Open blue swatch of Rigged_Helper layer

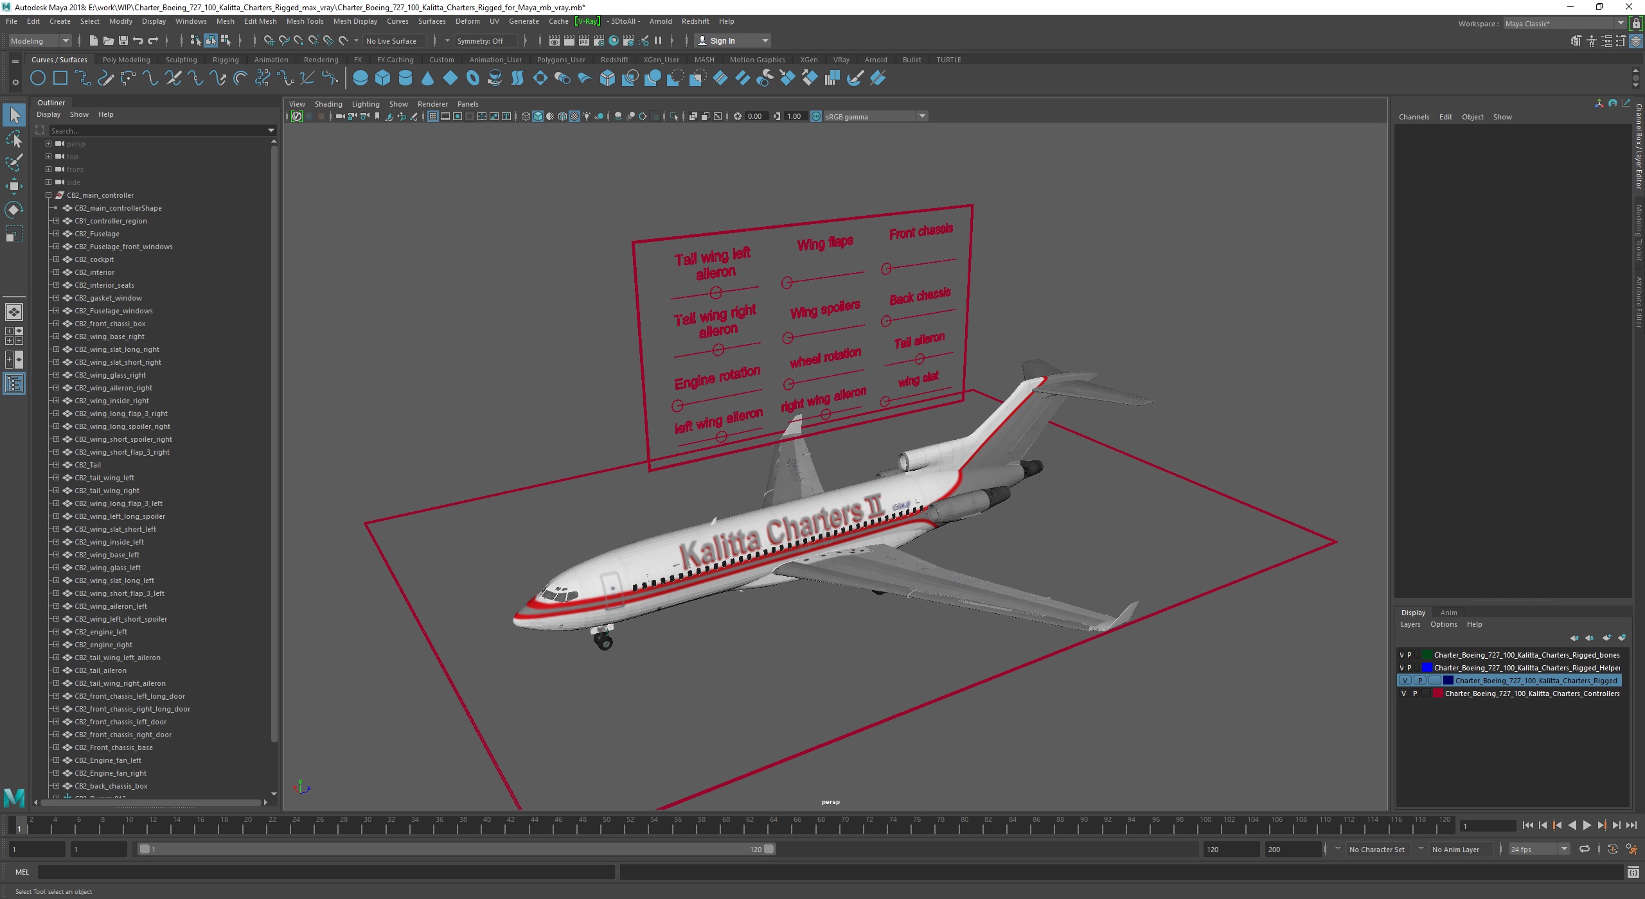[x=1427, y=668]
